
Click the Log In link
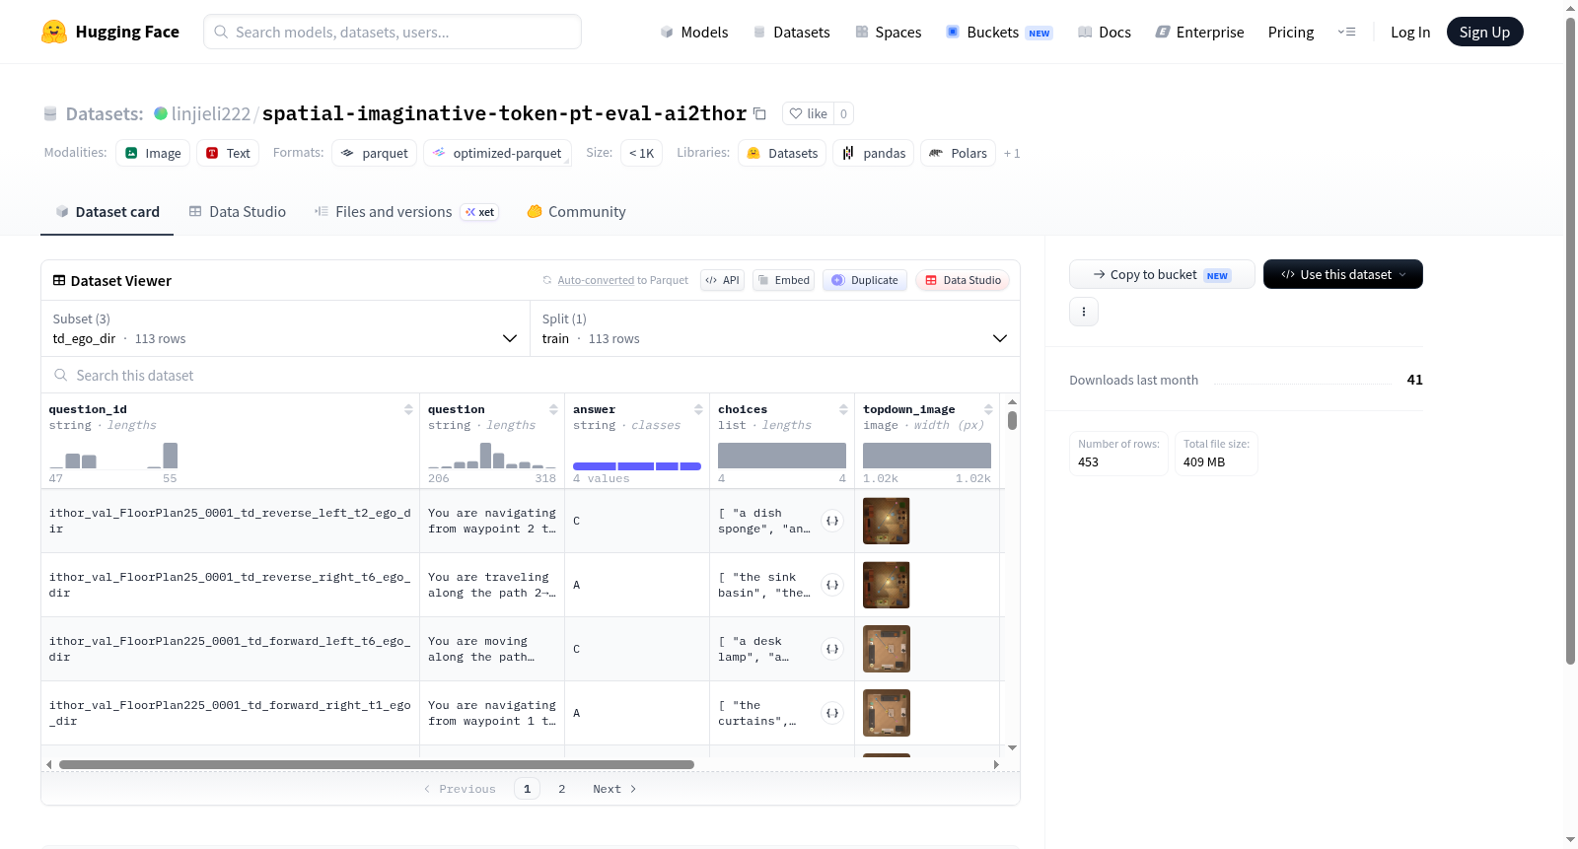tap(1410, 33)
